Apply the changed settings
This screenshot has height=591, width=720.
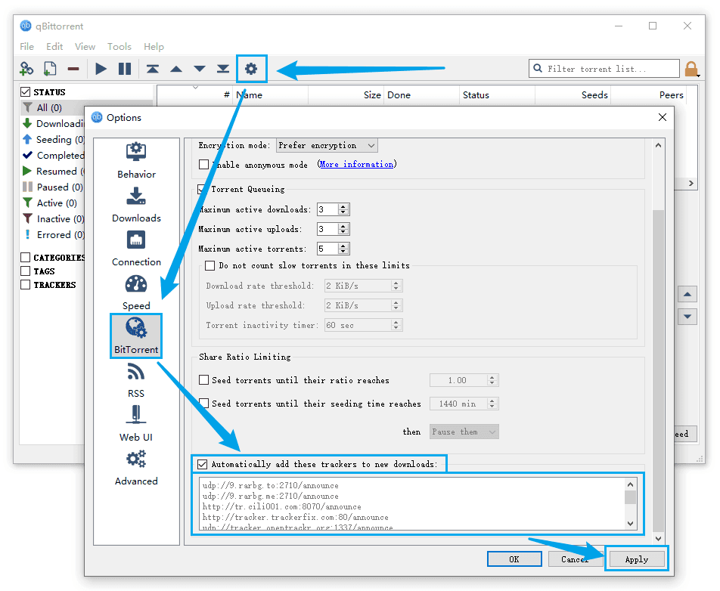tap(636, 559)
